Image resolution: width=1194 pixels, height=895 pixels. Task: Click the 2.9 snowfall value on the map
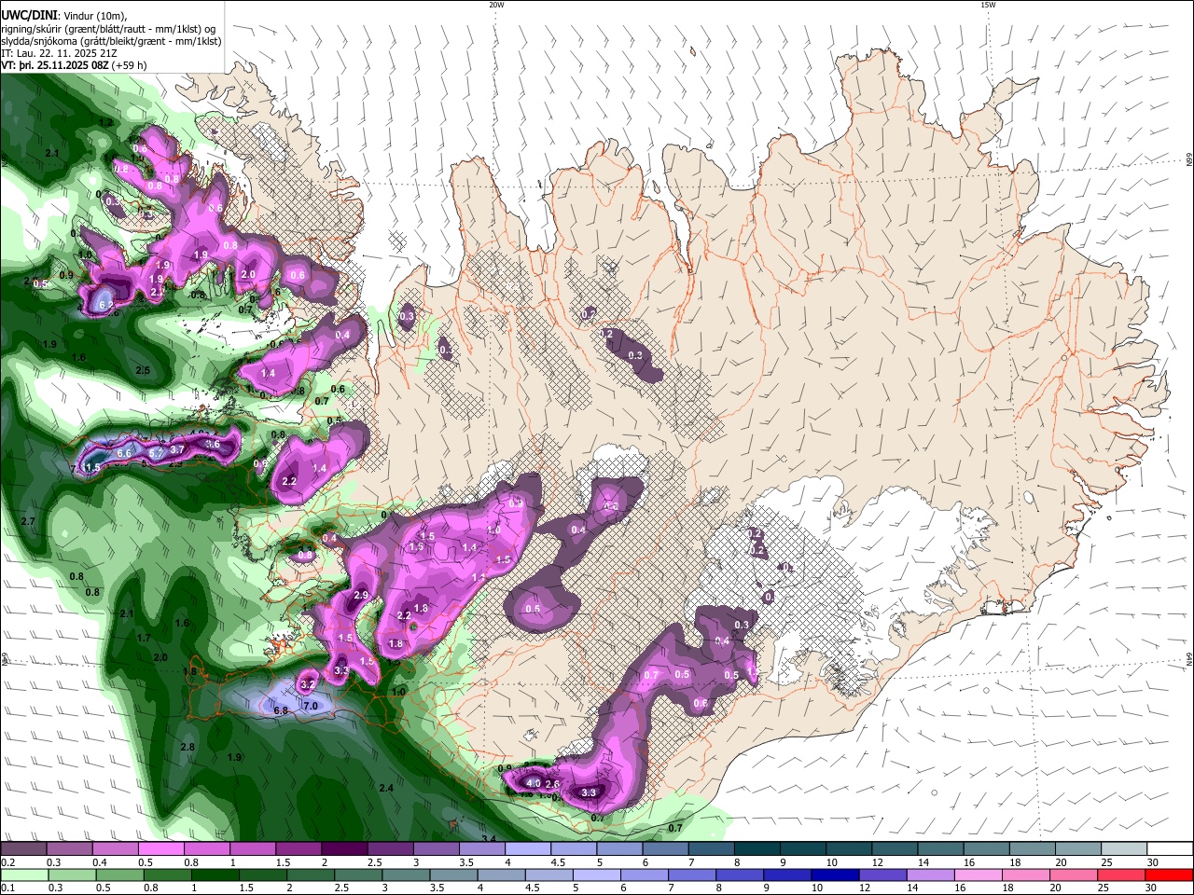point(362,595)
